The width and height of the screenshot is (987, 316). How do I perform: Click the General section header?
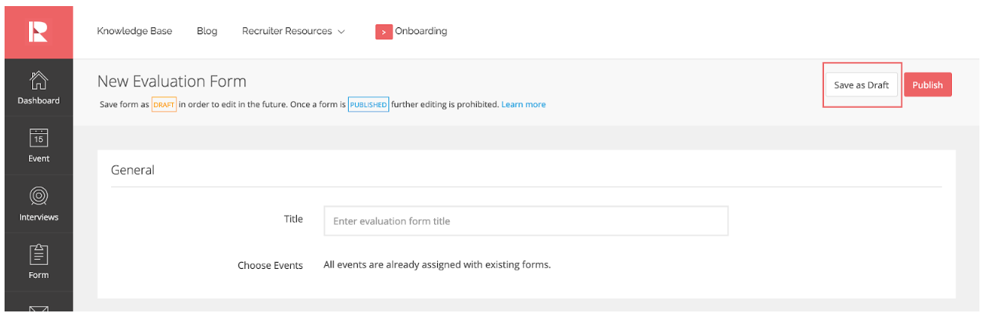pos(133,170)
